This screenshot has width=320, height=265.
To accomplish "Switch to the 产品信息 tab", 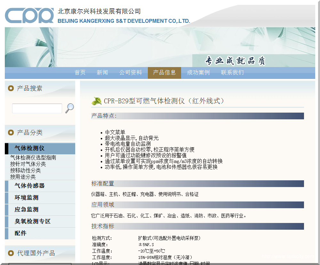I will pyautogui.click(x=164, y=73).
